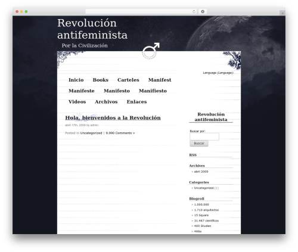
Task: Click the Language (Language) label
Action: 218,73
